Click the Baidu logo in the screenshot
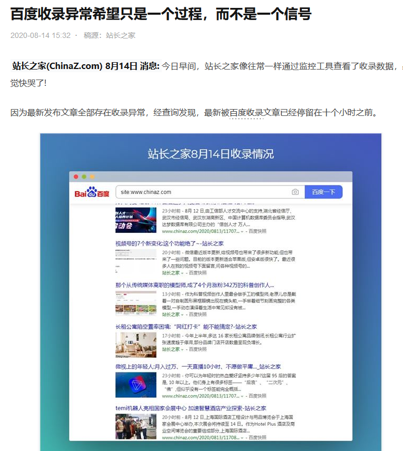This screenshot has height=451, width=403. click(92, 192)
